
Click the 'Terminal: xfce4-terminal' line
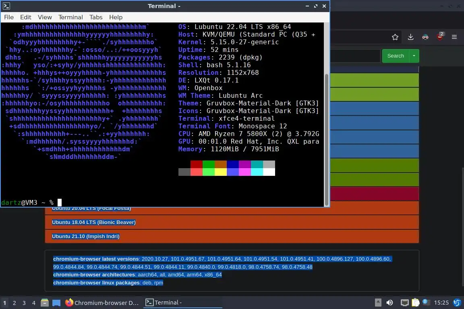pos(226,119)
